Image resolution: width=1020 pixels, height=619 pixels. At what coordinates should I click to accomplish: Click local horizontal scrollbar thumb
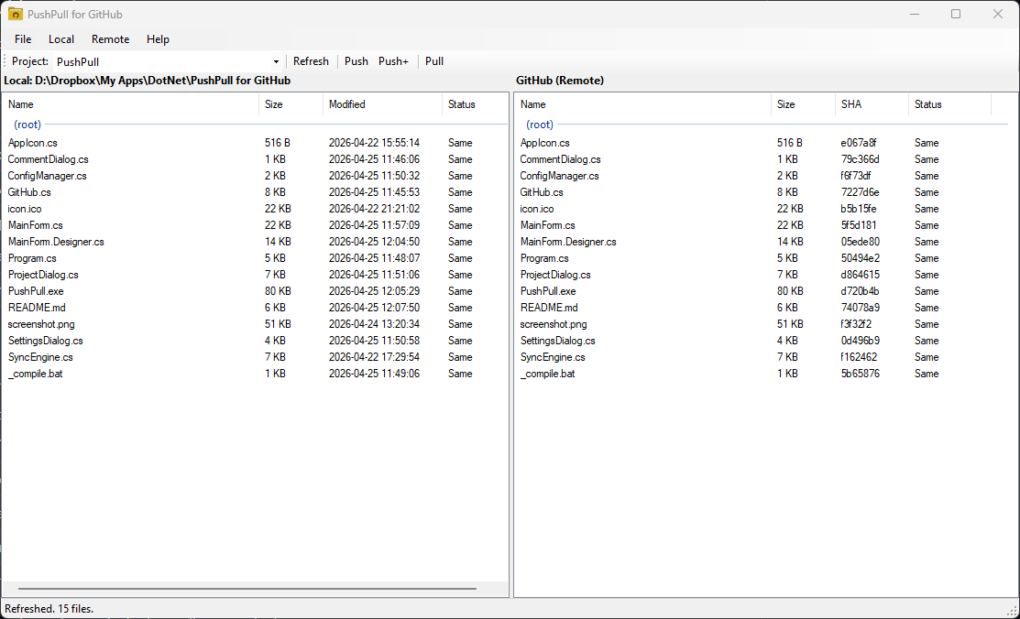[247, 589]
